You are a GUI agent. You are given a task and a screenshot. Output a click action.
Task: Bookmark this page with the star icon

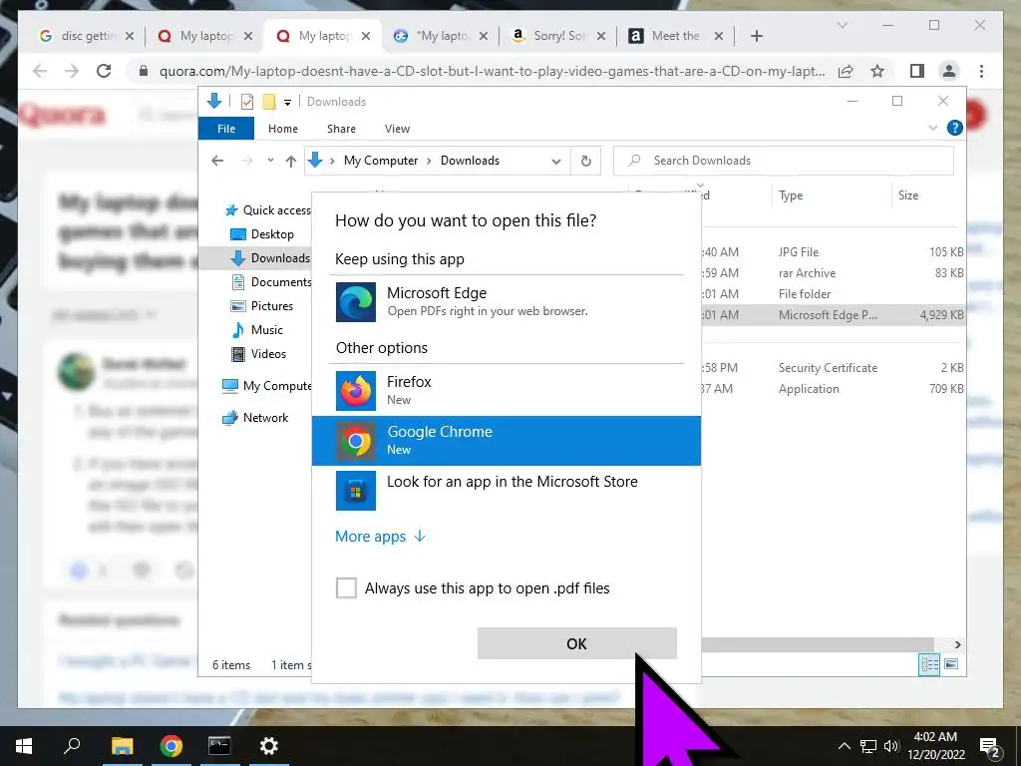[x=877, y=71]
